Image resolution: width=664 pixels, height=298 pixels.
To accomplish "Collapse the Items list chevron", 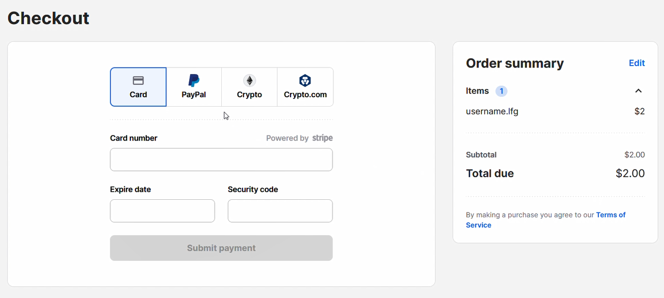I will tap(638, 91).
